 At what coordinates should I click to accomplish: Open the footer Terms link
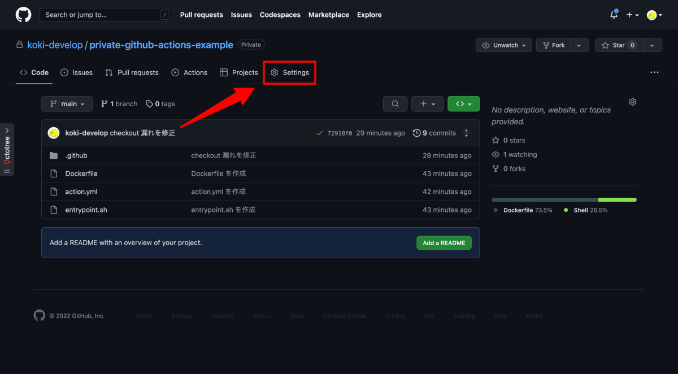pos(144,316)
